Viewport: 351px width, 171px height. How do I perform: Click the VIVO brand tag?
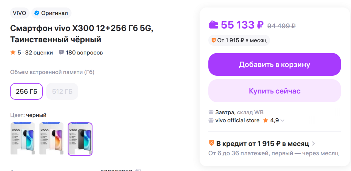20,13
